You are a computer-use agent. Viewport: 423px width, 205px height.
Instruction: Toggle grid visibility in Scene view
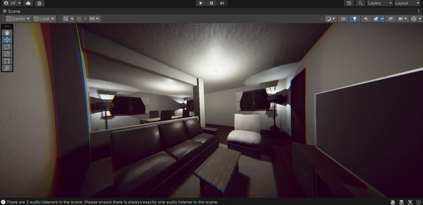pos(65,19)
